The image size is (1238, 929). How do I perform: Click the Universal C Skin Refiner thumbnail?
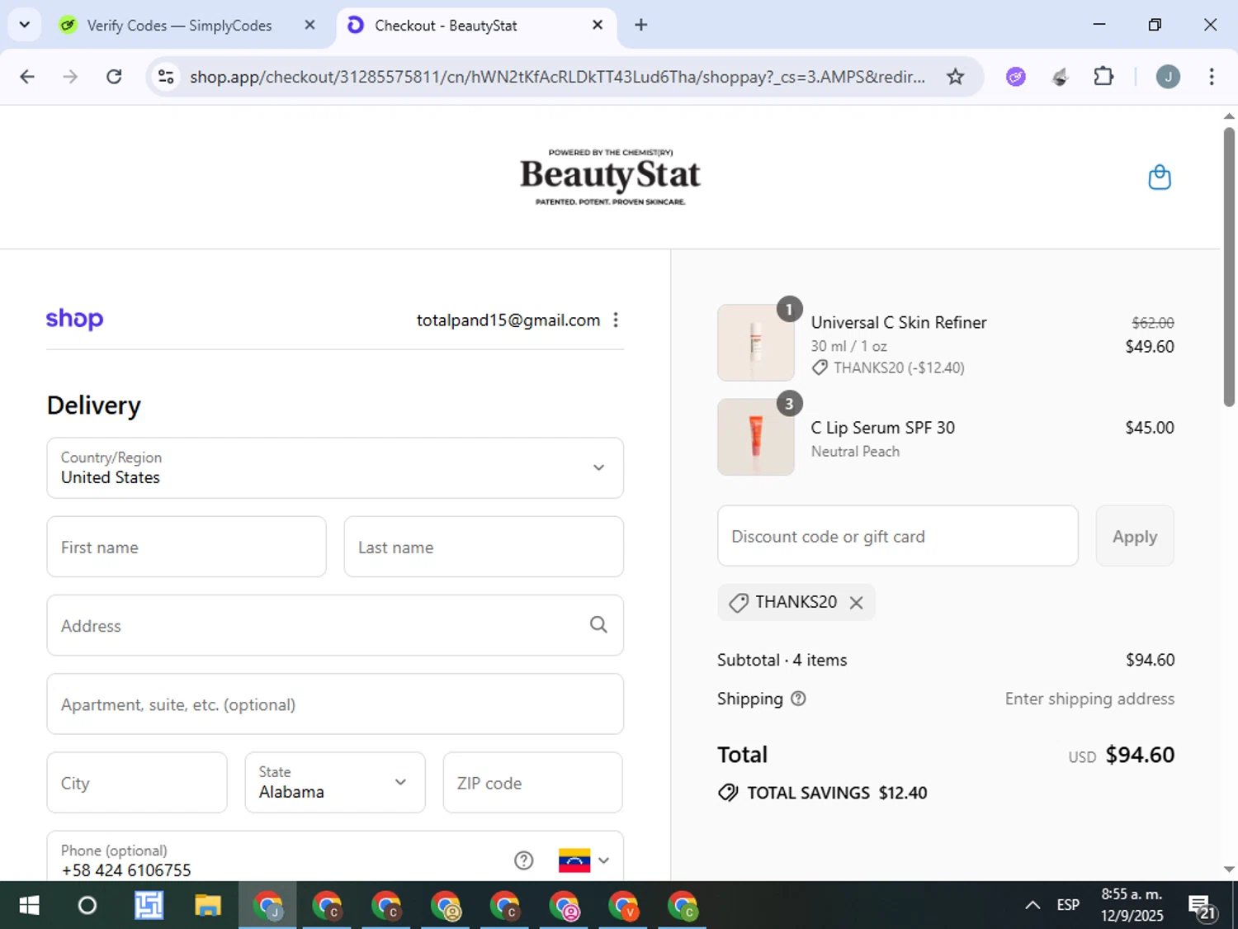click(x=756, y=343)
